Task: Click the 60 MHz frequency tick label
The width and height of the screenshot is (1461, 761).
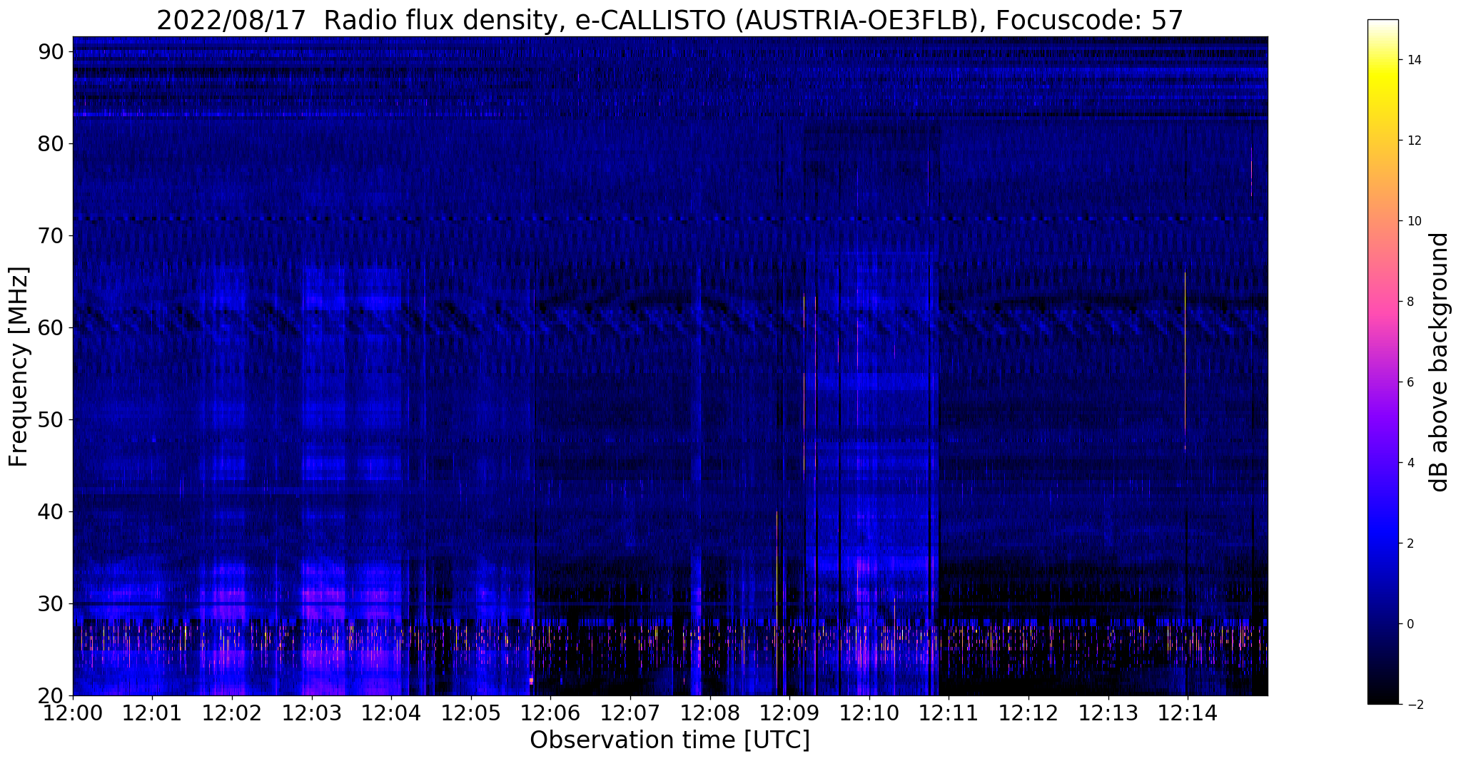Action: click(x=51, y=328)
